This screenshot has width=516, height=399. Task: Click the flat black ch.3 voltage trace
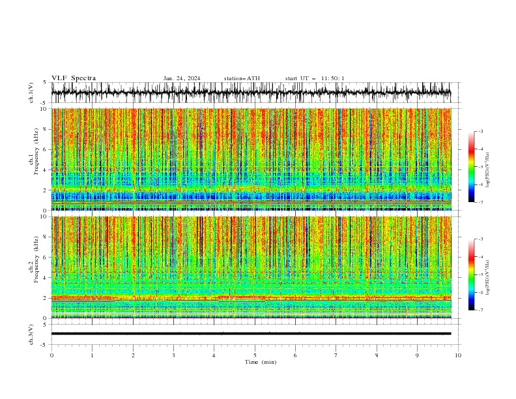pyautogui.click(x=251, y=334)
